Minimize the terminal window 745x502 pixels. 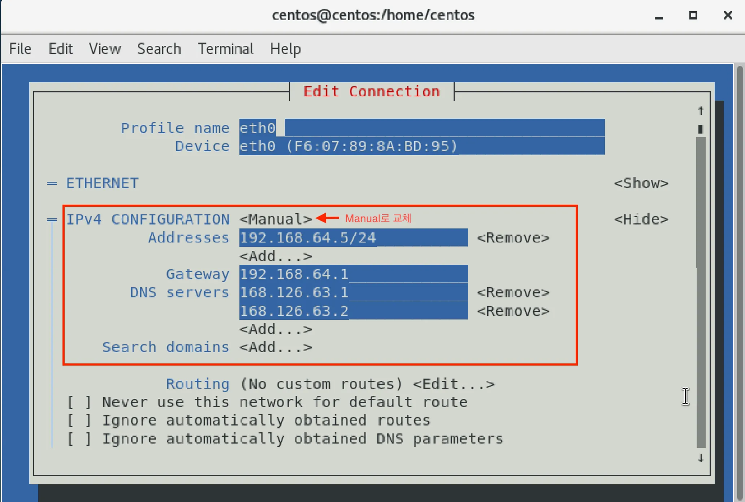click(x=659, y=16)
